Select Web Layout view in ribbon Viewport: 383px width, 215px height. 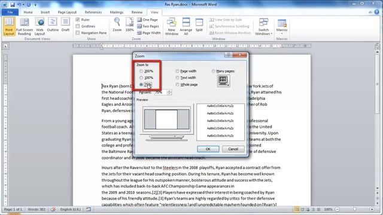(x=39, y=26)
